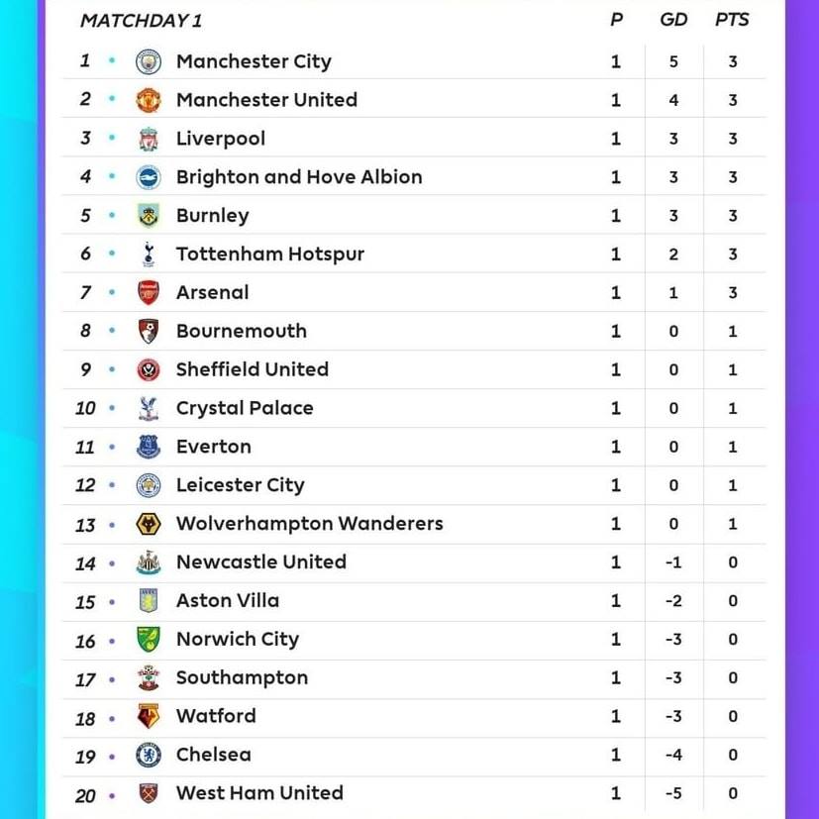Select the Arsenal cannon badge
The height and width of the screenshot is (819, 819).
pos(149,292)
